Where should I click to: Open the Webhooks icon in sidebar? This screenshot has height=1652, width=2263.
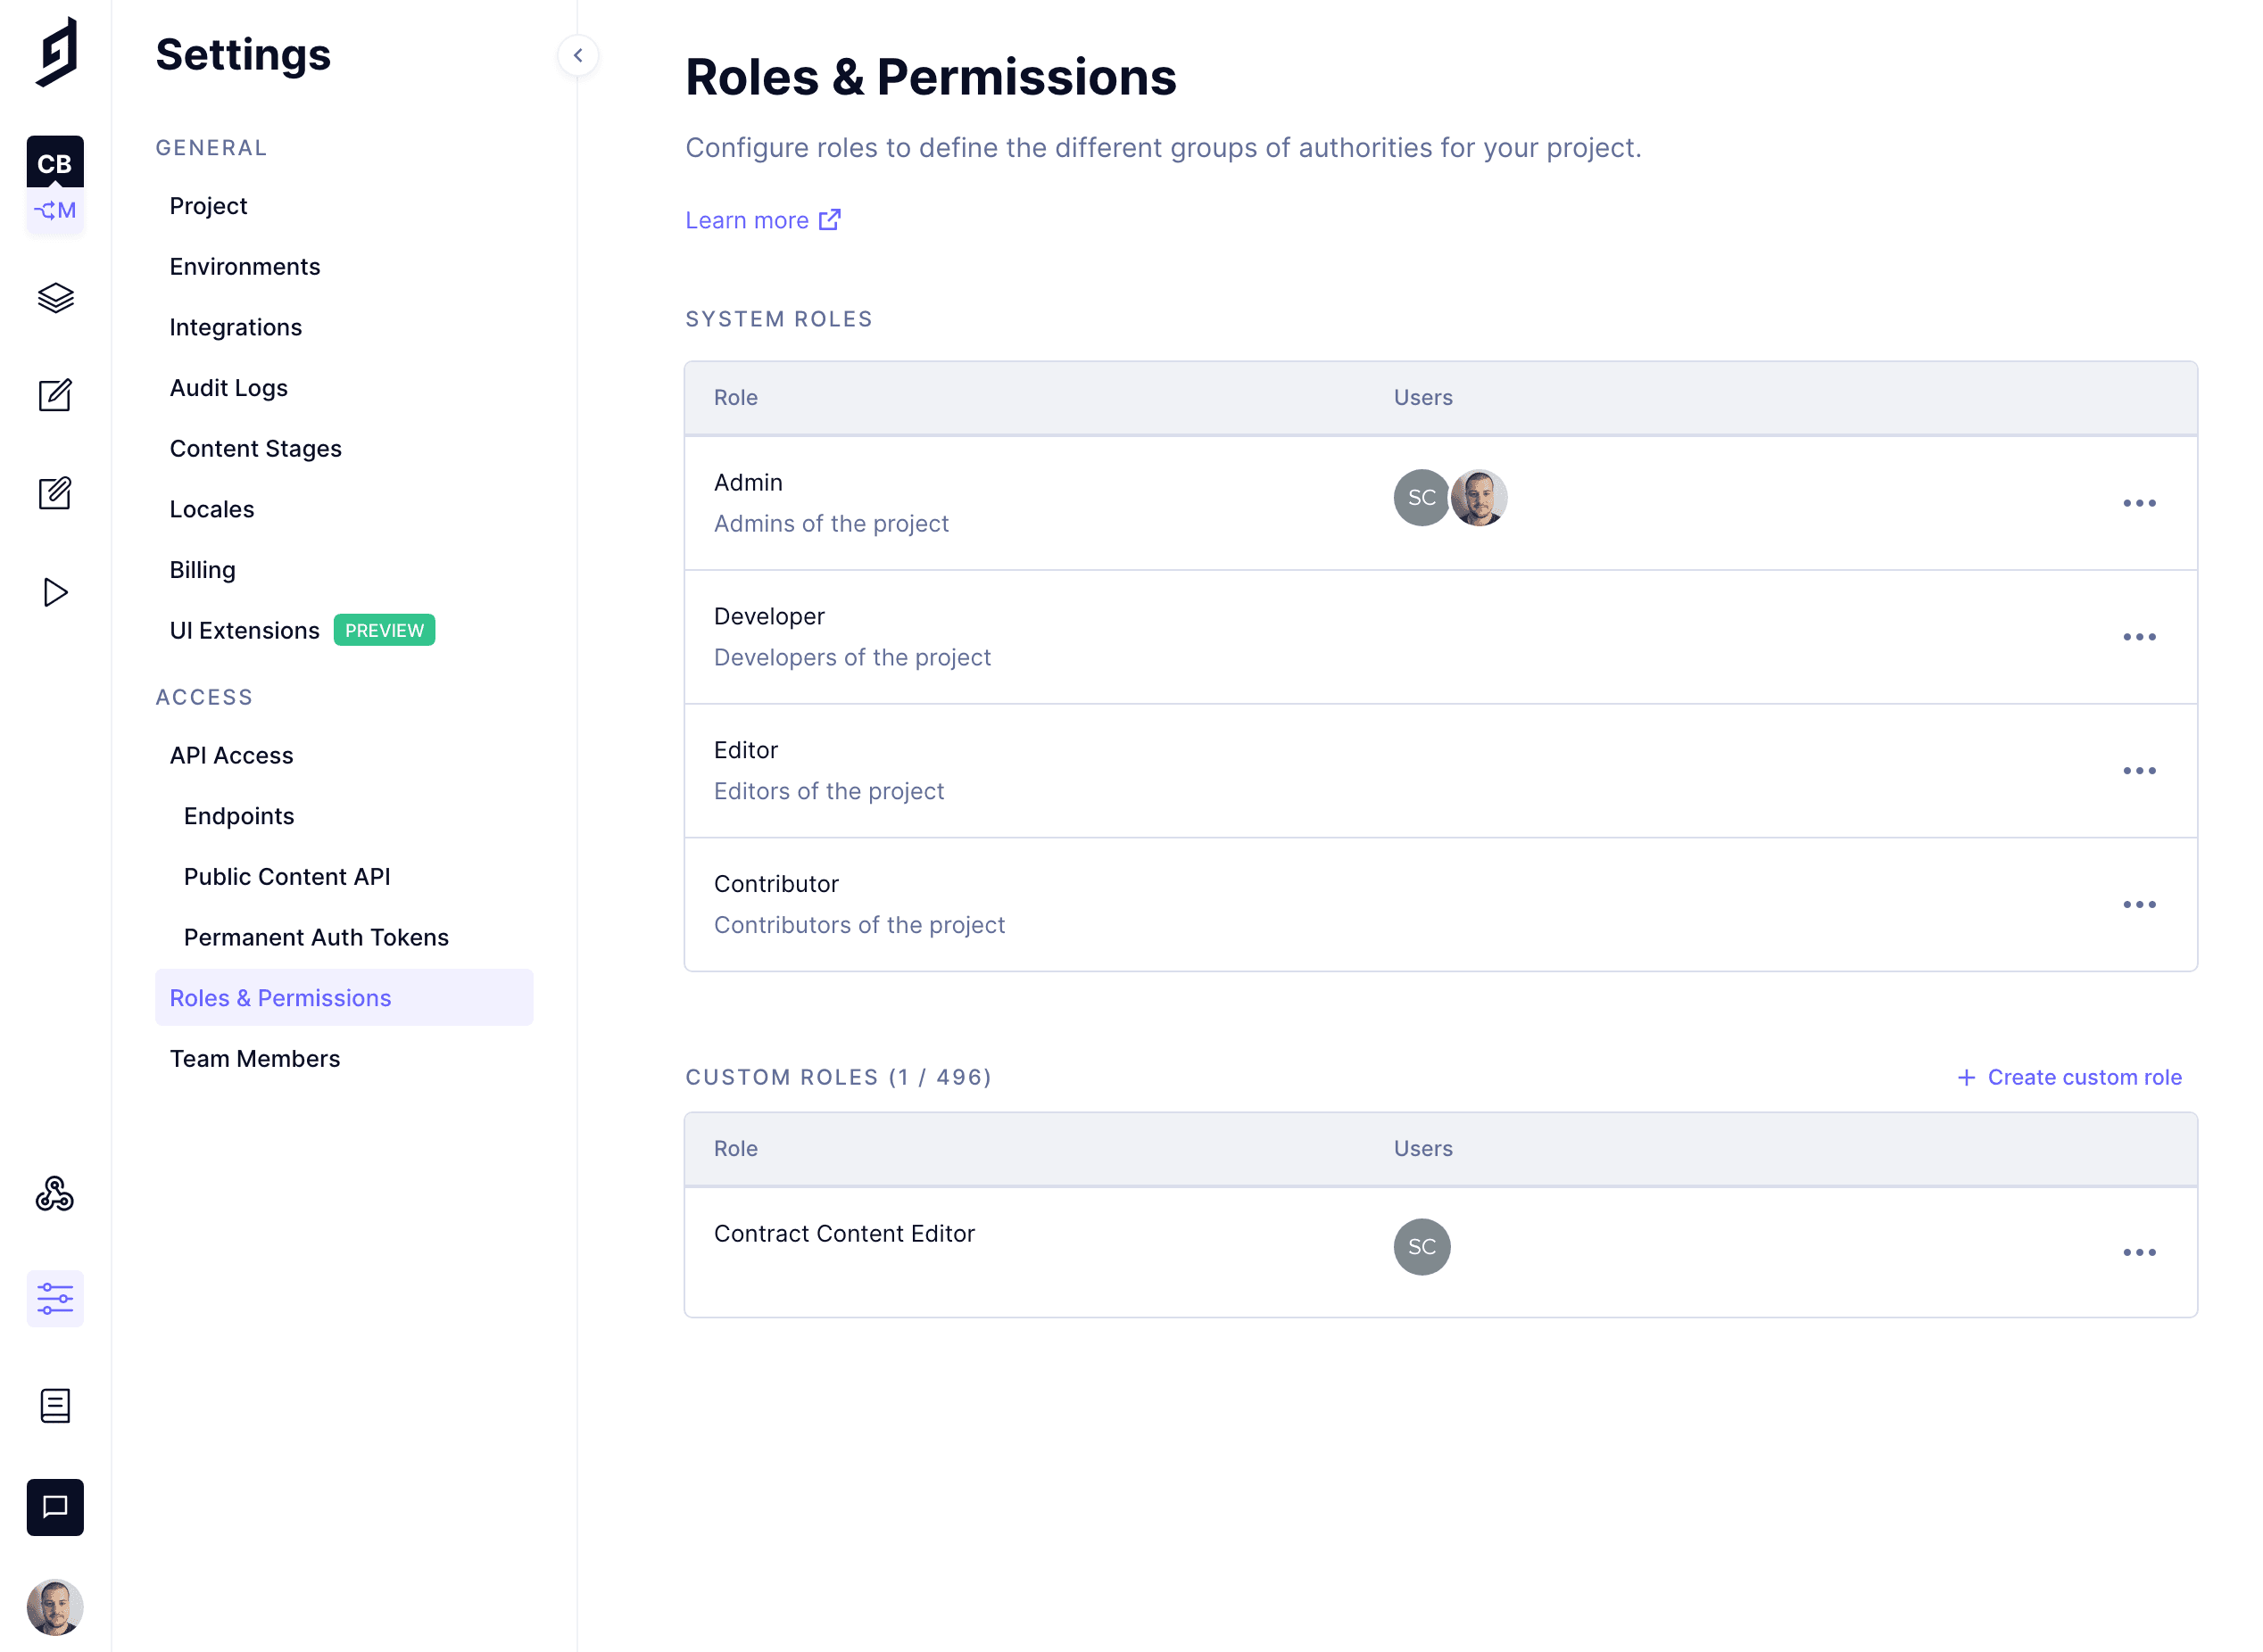(x=55, y=1194)
